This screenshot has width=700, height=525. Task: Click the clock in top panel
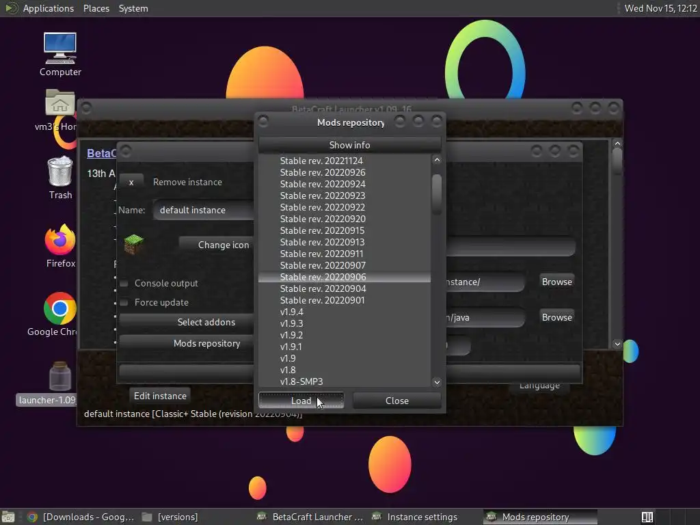point(660,8)
